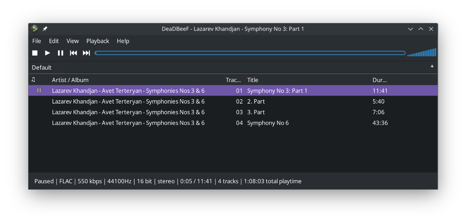Image resolution: width=466 pixels, height=223 pixels.
Task: Skip to the previous track
Action: pyautogui.click(x=73, y=53)
